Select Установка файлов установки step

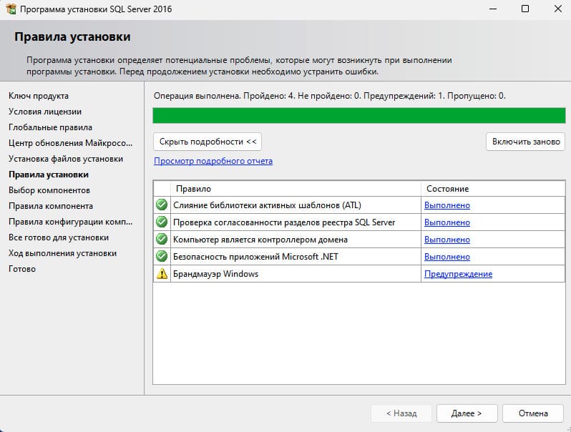(66, 159)
